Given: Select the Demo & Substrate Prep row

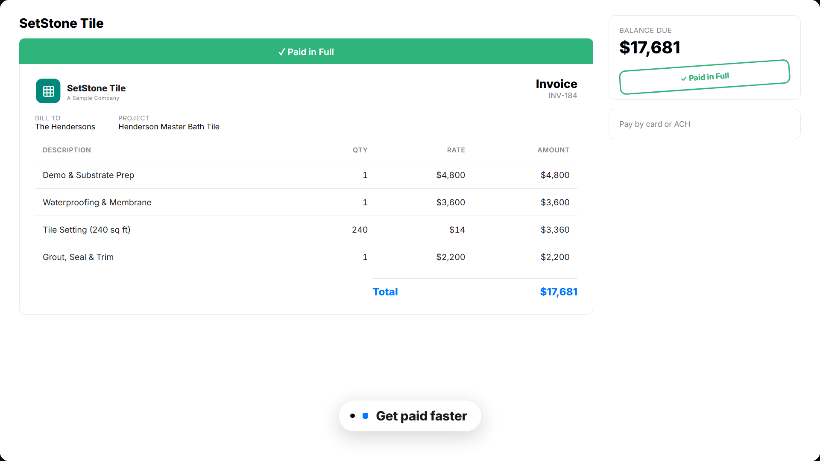Looking at the screenshot, I should pyautogui.click(x=306, y=175).
